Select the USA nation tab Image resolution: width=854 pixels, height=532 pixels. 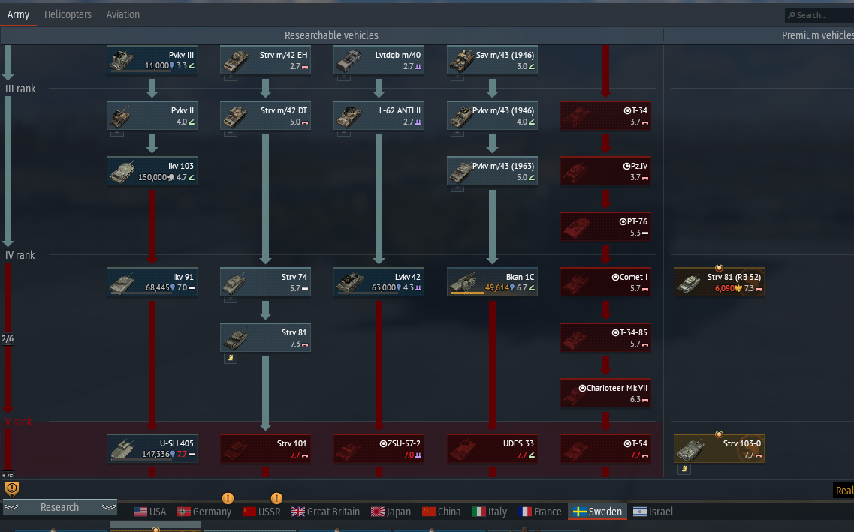point(149,512)
